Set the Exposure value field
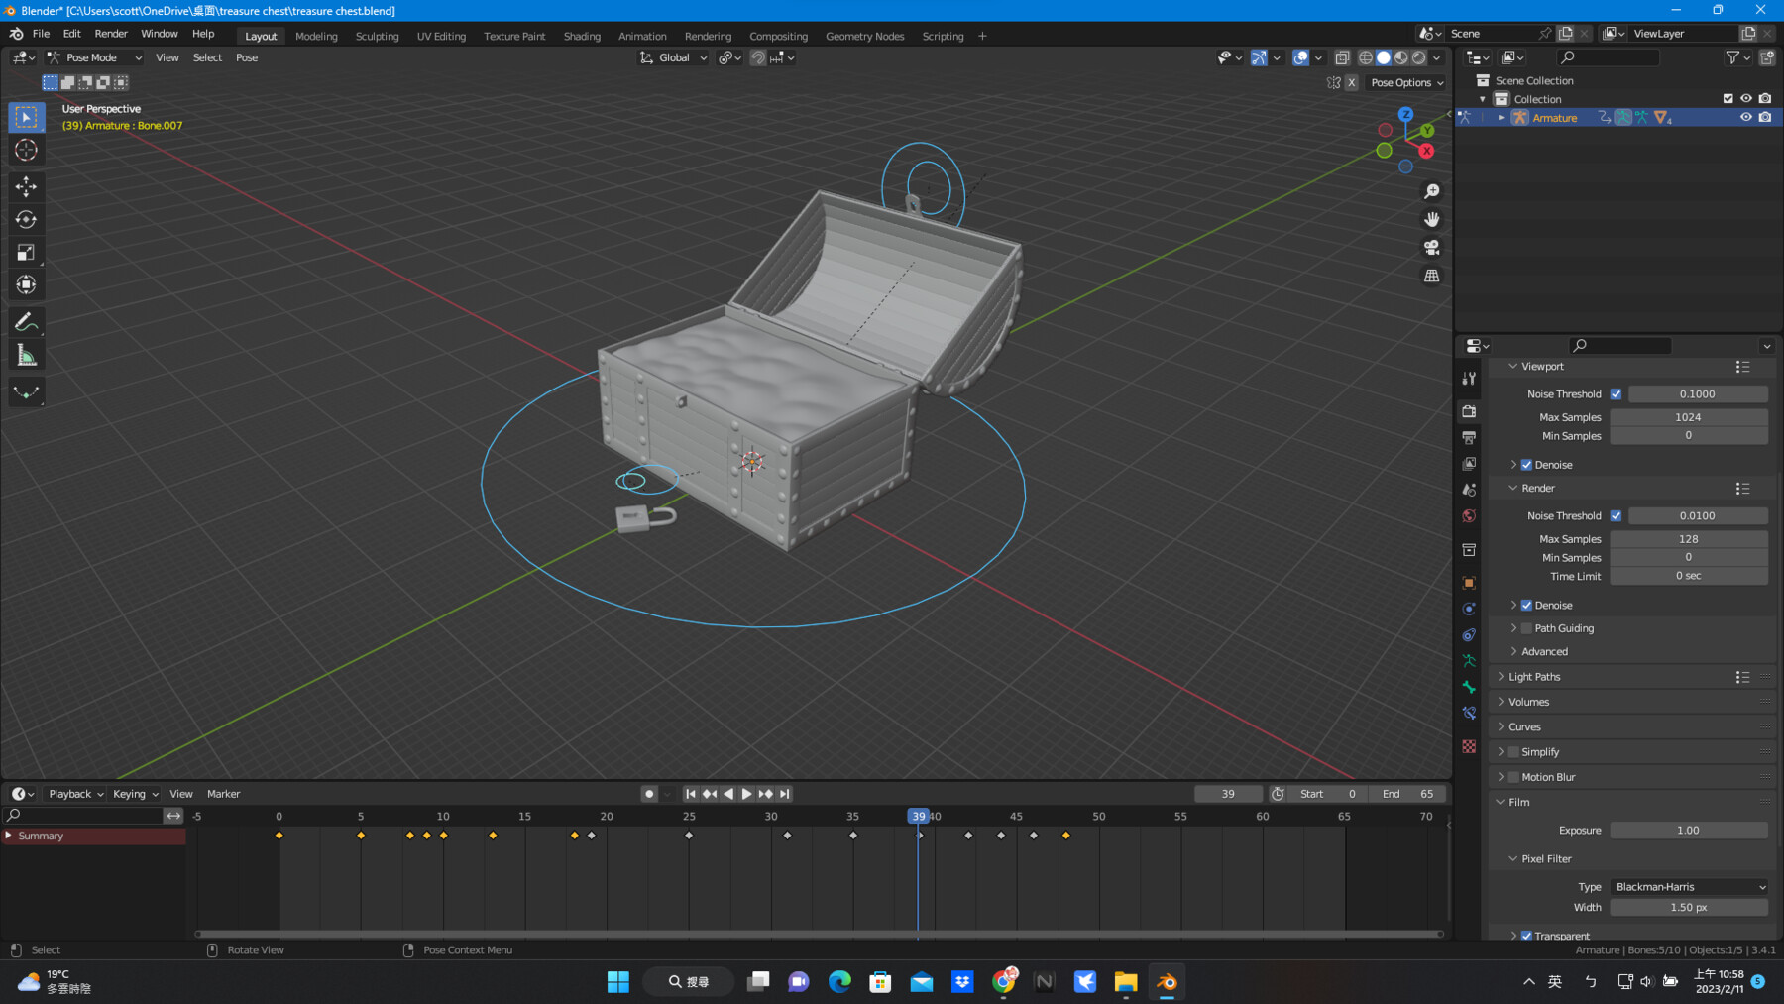The width and height of the screenshot is (1784, 1004). [x=1688, y=830]
